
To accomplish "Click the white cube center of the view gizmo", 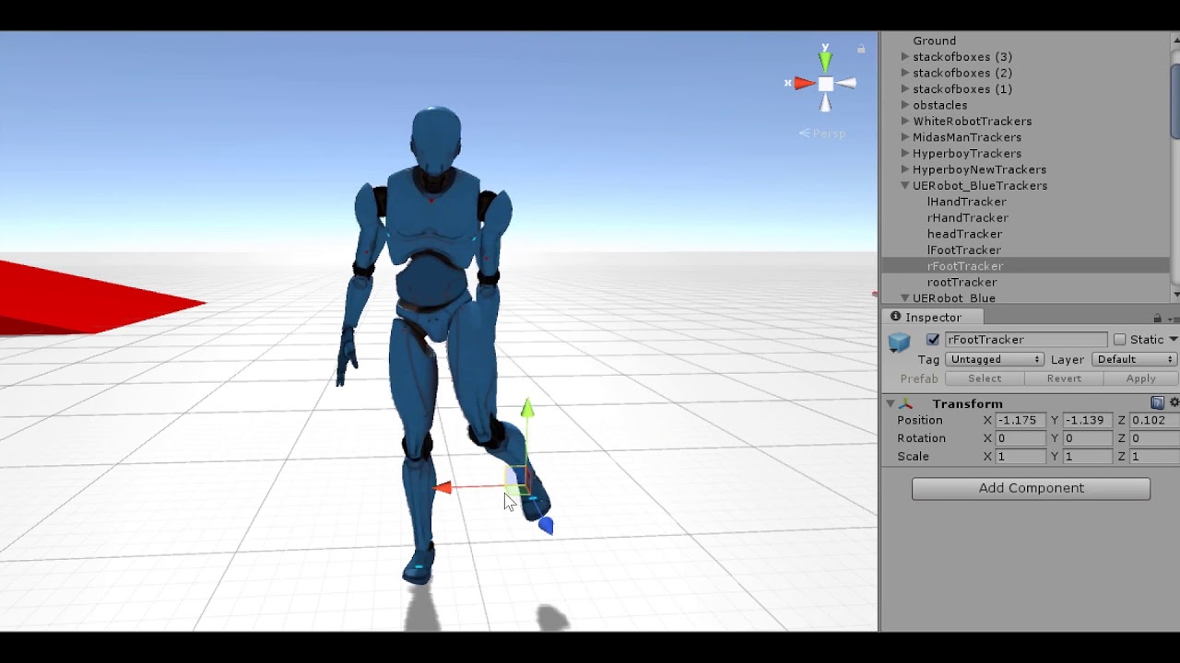I will pyautogui.click(x=825, y=84).
